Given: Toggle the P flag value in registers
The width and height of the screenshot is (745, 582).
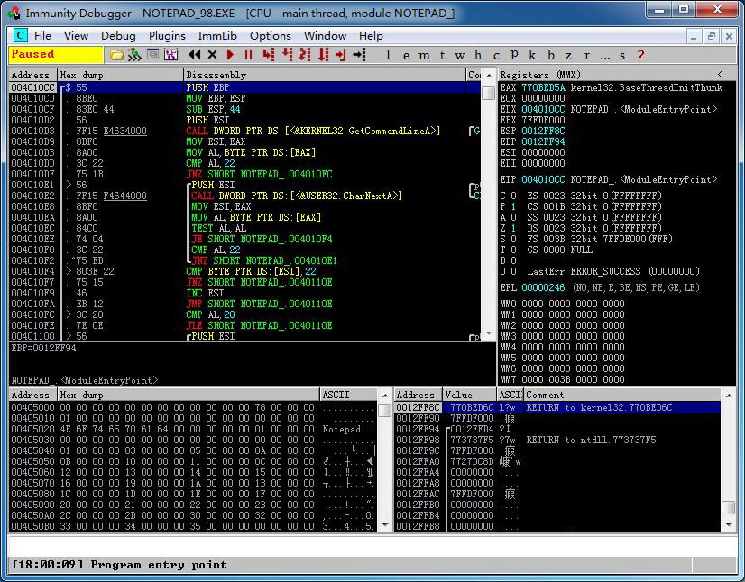Looking at the screenshot, I should point(513,206).
